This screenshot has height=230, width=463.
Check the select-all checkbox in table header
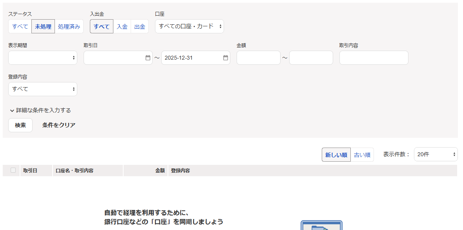(12, 170)
